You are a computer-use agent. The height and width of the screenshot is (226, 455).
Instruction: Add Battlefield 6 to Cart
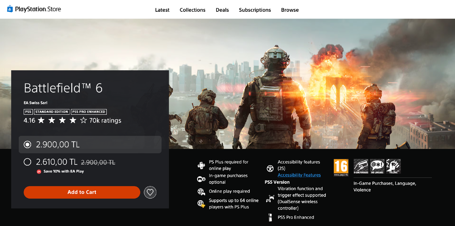pyautogui.click(x=82, y=192)
